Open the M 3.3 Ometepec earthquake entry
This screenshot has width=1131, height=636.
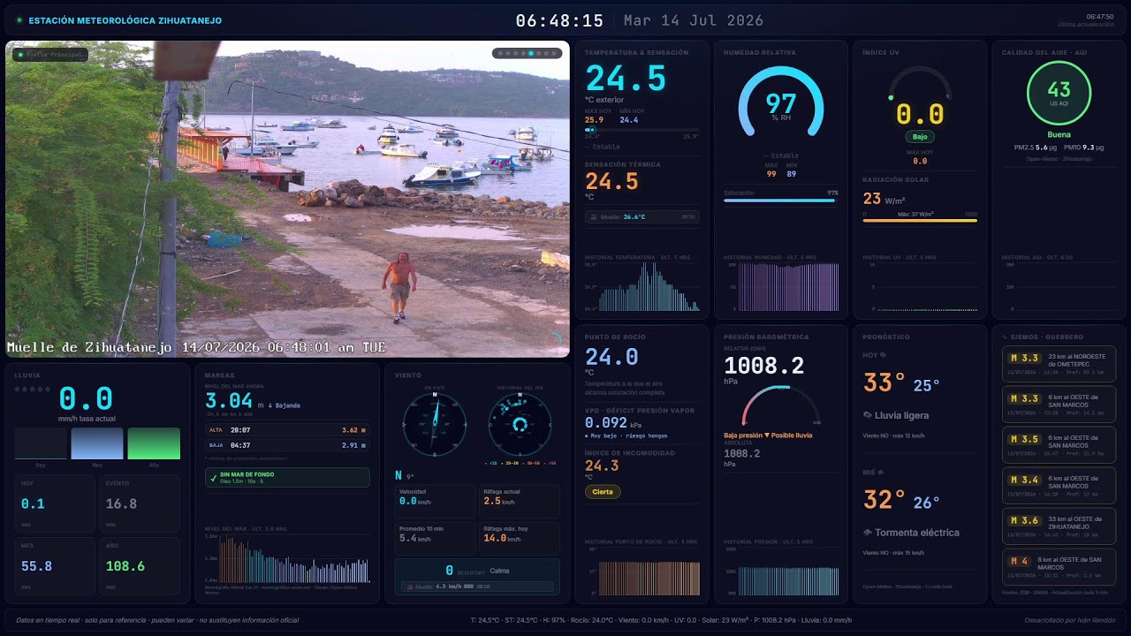click(1059, 364)
